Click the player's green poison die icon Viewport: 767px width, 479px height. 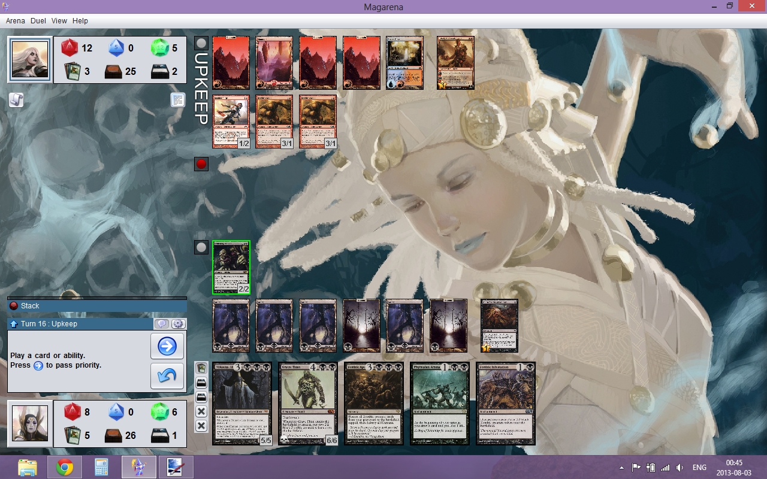[x=160, y=412]
